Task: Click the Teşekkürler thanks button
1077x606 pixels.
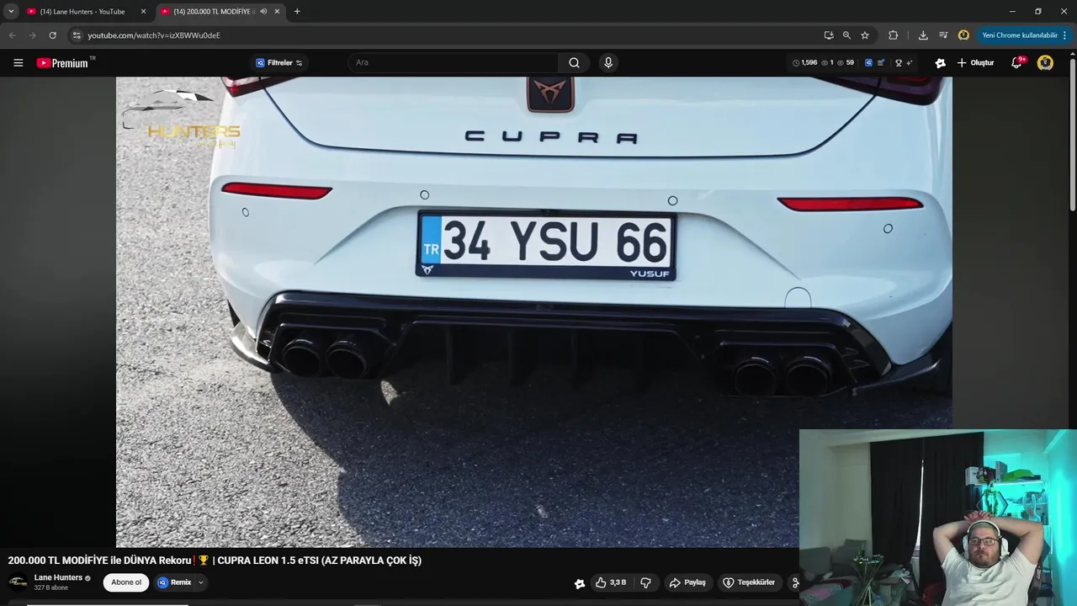Action: click(x=749, y=582)
